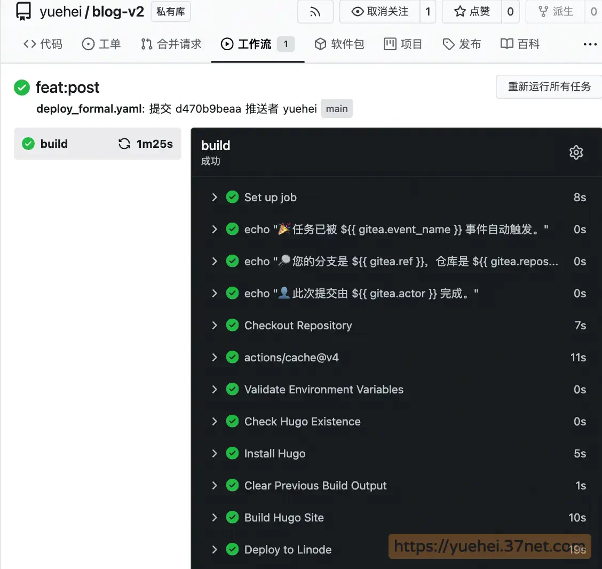Open build settings via gear icon
Image resolution: width=602 pixels, height=569 pixels.
(576, 152)
